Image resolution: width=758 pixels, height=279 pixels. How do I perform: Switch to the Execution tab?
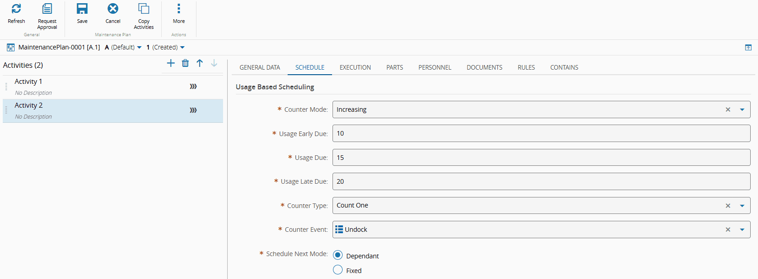point(355,67)
